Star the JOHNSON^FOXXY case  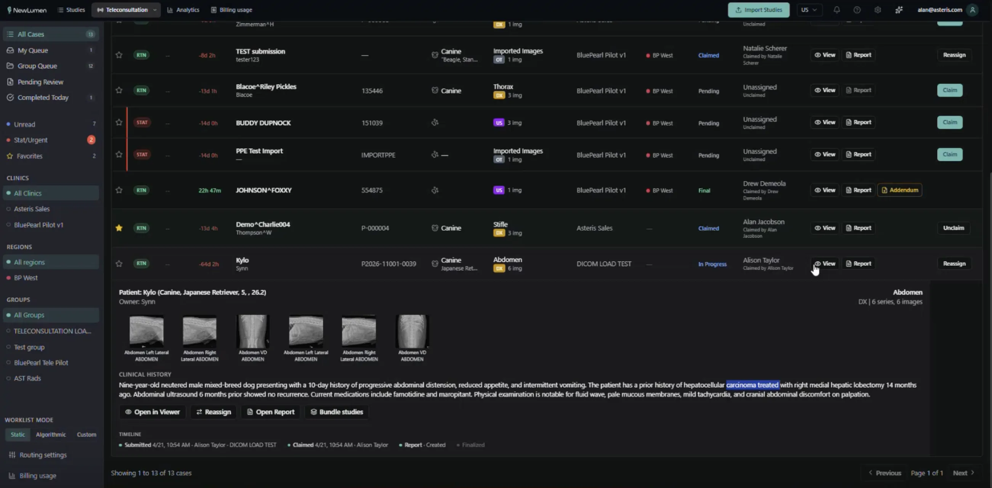pyautogui.click(x=119, y=190)
